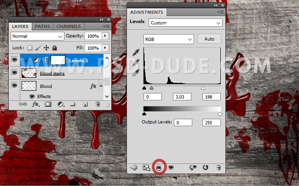This screenshot has height=186, width=299.
Task: Click the layers list scroll down arrow
Action: click(x=107, y=97)
